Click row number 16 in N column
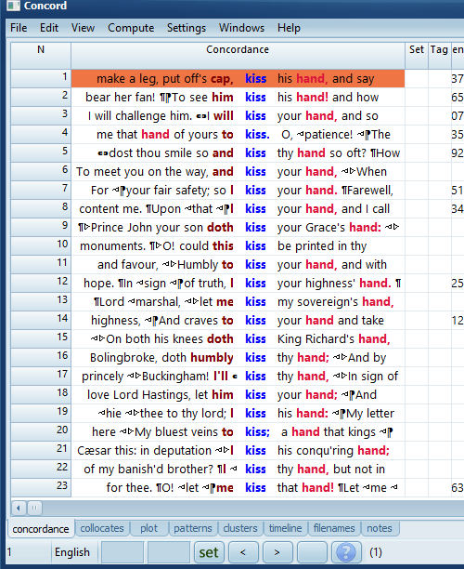This screenshot has width=464, height=569. (41, 356)
